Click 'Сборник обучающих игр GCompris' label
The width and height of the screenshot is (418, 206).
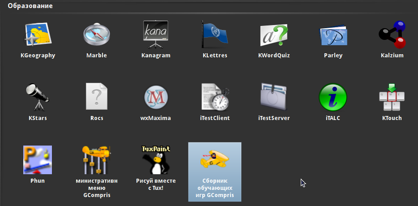click(x=215, y=188)
